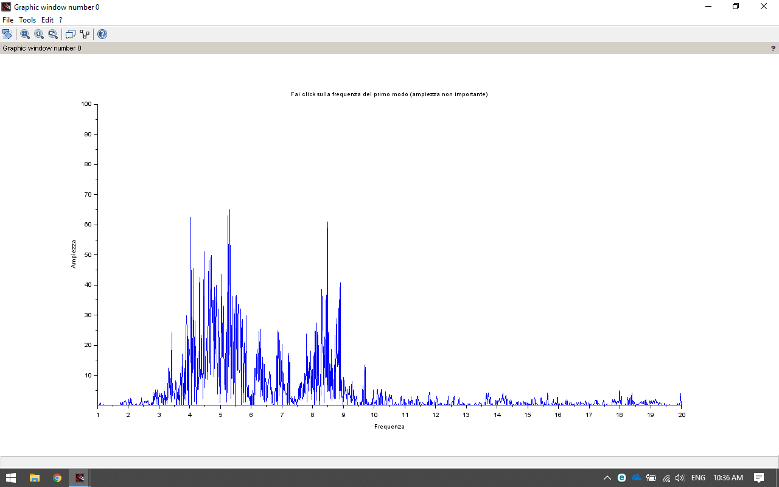779x487 pixels.
Task: Open the Windows Start menu
Action: (11, 478)
